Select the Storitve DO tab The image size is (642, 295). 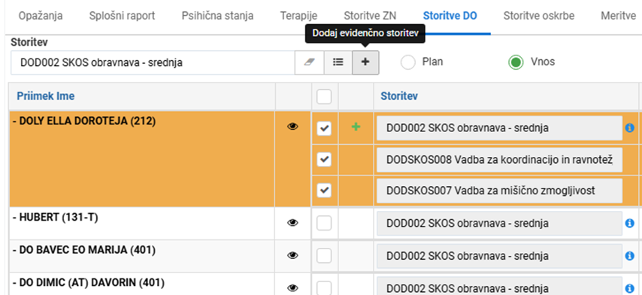point(450,16)
